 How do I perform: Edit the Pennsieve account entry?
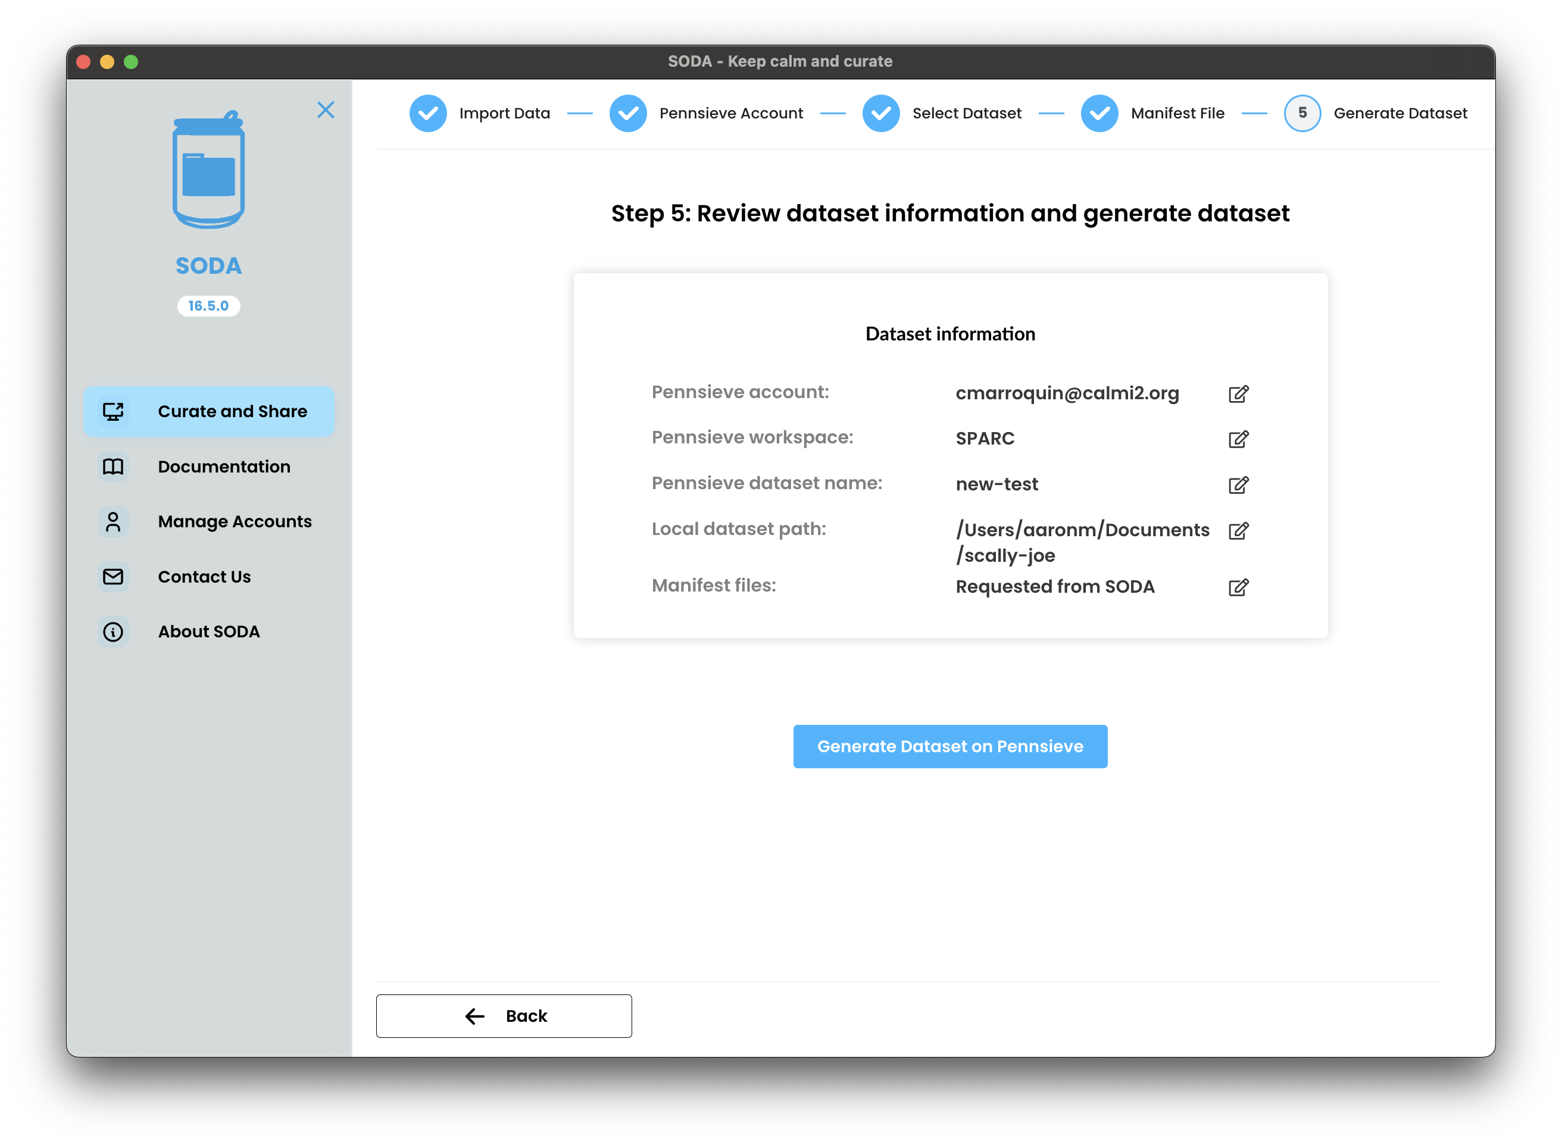pos(1238,394)
